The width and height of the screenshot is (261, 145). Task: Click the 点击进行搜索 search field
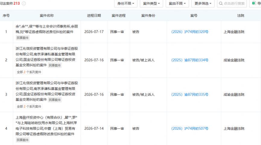point(232,4)
